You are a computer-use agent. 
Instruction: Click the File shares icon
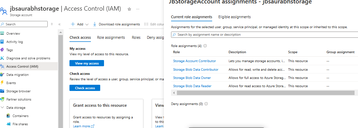coord(8,124)
